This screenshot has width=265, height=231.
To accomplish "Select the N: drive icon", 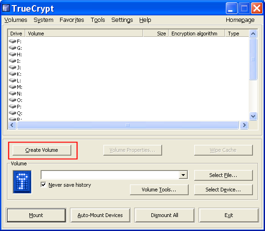I will (x=13, y=94).
